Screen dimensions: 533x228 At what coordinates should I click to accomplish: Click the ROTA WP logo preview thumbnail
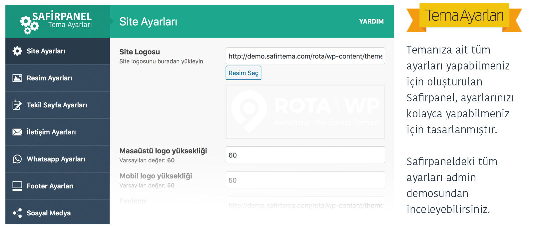click(305, 112)
